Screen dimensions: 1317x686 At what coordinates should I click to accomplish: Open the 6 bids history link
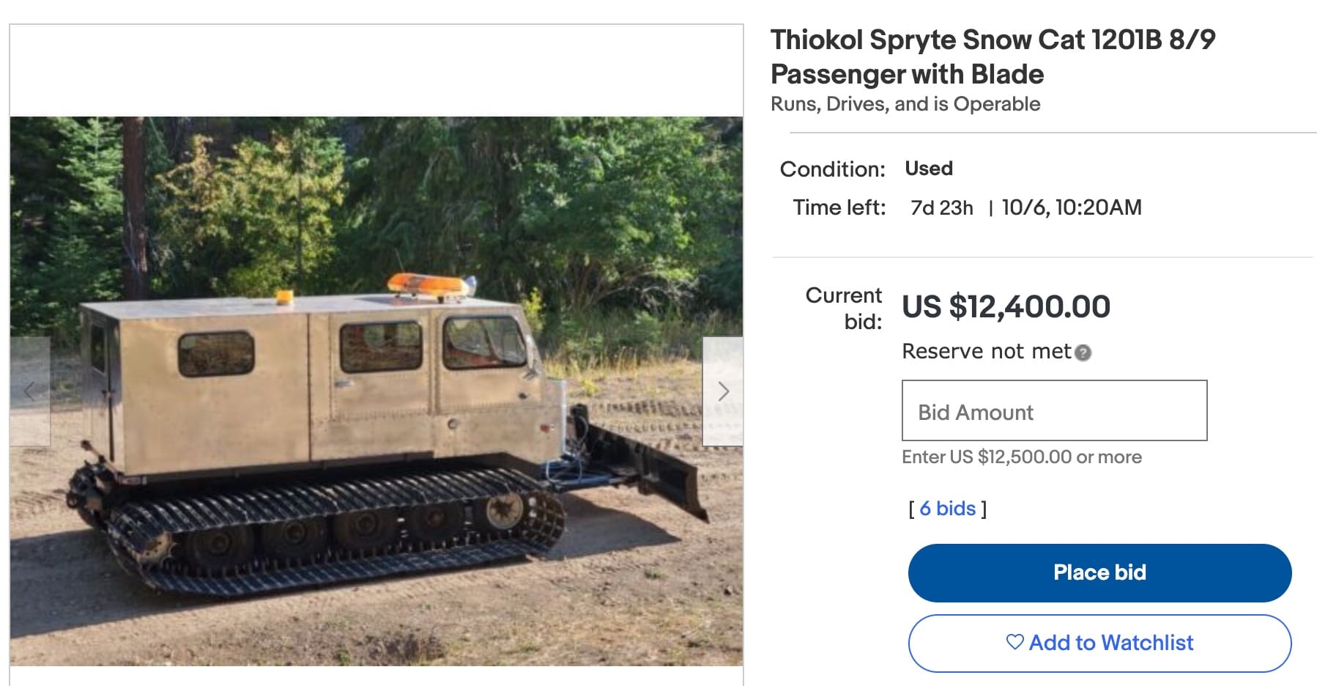pos(947,509)
